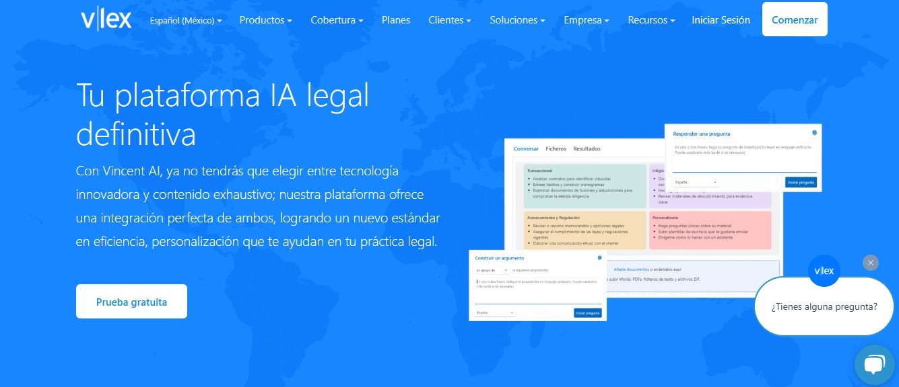Go to the Planes page
Image resolution: width=899 pixels, height=387 pixels.
(396, 20)
